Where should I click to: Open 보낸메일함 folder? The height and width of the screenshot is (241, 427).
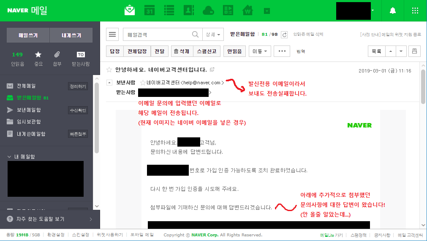tap(29, 110)
